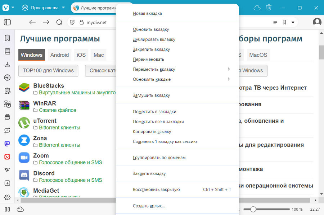Viewport: 324px width, 215px height.
Task: Switch to the Mac tab
Action: 99,55
